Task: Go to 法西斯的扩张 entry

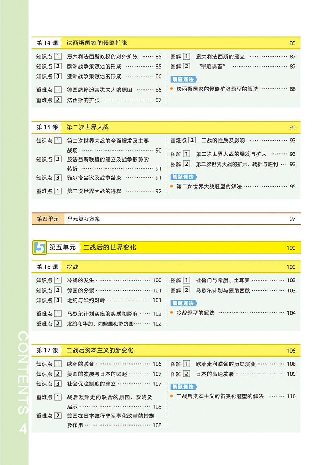Action: click(x=84, y=100)
